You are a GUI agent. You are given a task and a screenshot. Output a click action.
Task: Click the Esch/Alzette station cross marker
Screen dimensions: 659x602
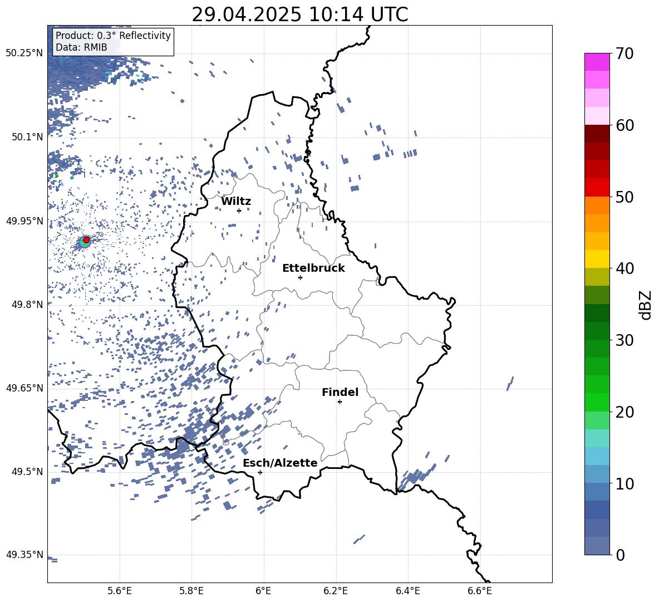260,472
